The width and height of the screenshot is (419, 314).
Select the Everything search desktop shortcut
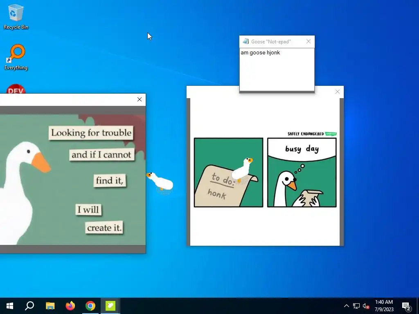(16, 57)
